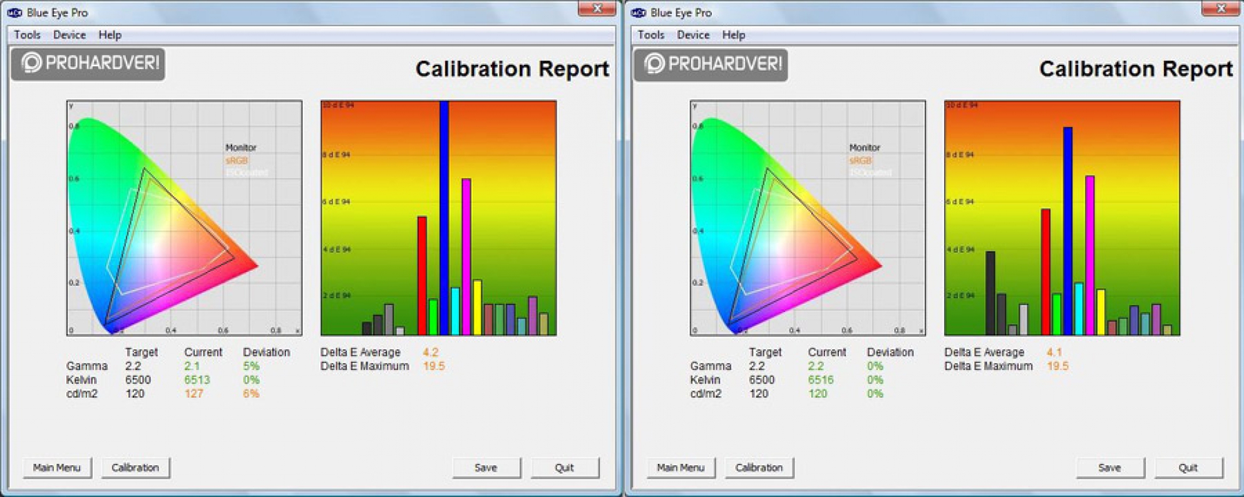The width and height of the screenshot is (1244, 497).
Task: Open the Tools menu in left window
Action: [x=27, y=35]
